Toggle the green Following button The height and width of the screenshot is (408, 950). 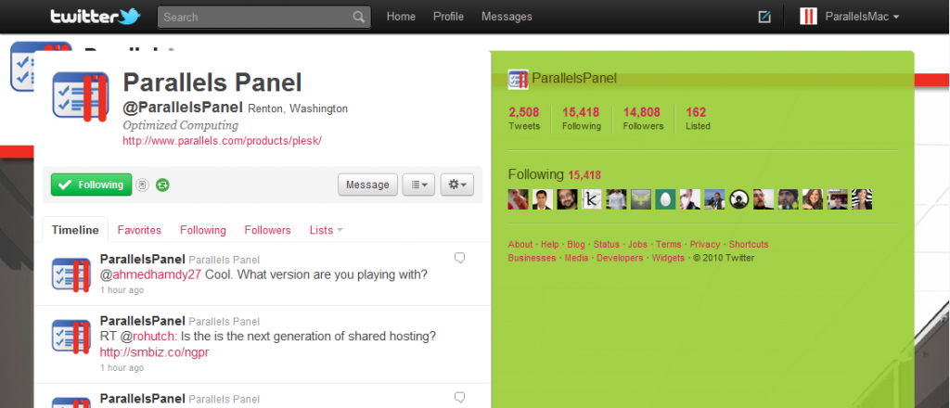(92, 185)
